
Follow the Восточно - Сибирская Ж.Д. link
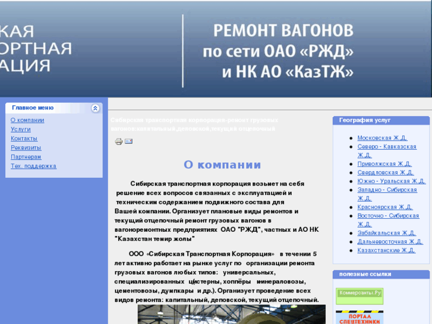[x=388, y=220]
